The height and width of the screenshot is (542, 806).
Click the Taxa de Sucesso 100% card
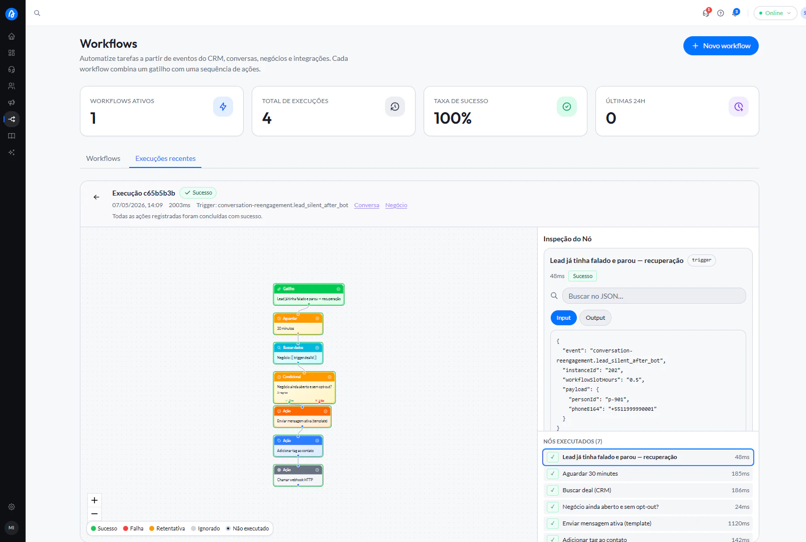point(506,111)
